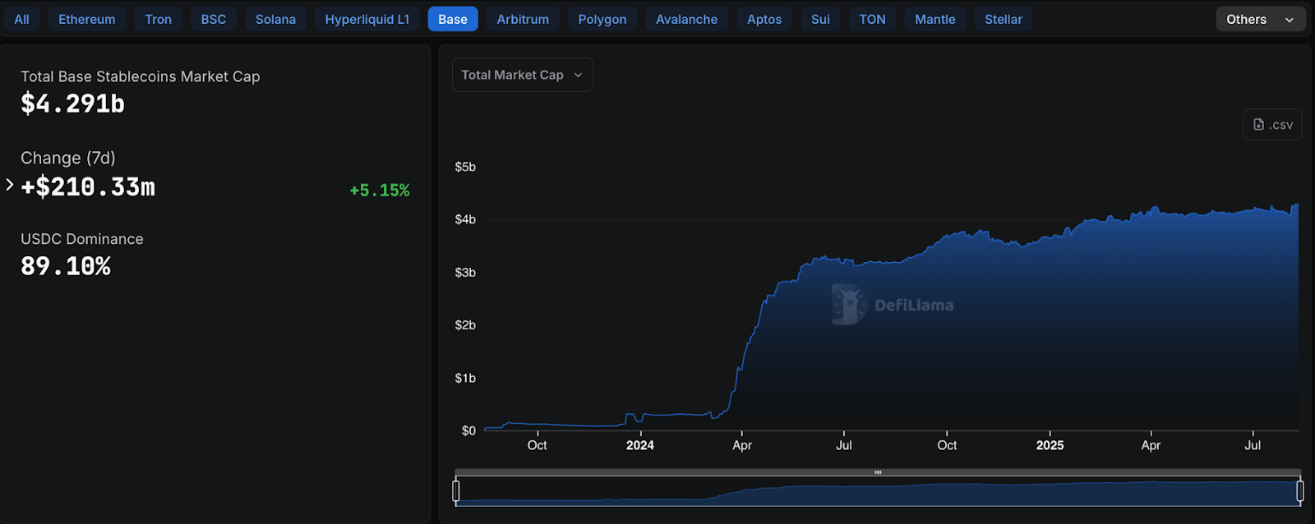Click the $4b y-axis label
The image size is (1315, 524).
point(465,219)
